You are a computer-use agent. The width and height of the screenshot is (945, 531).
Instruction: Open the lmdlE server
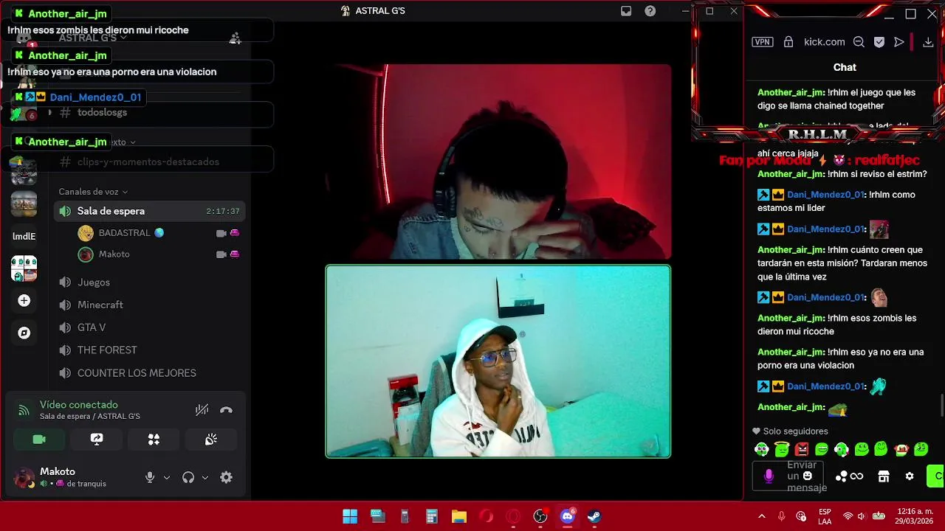coord(24,236)
